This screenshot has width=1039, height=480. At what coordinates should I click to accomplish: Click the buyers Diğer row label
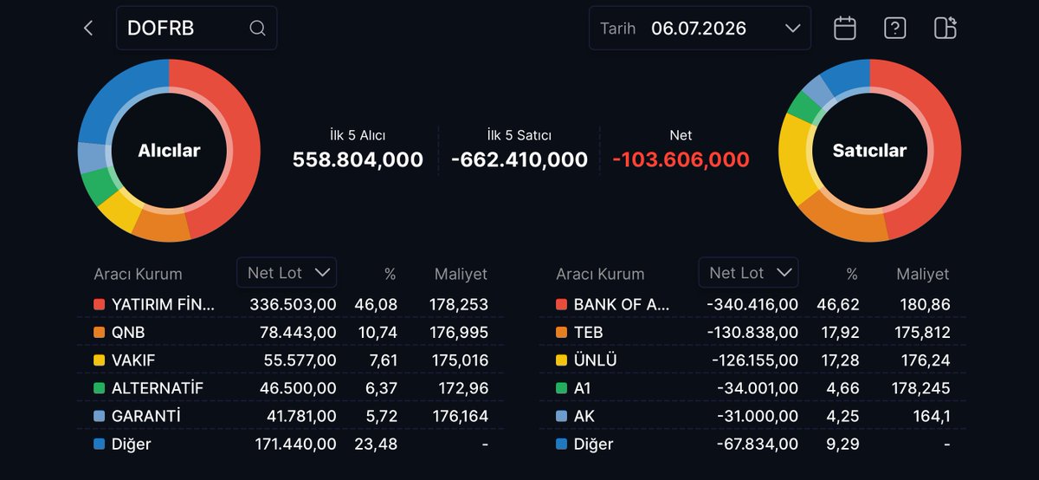coord(132,444)
